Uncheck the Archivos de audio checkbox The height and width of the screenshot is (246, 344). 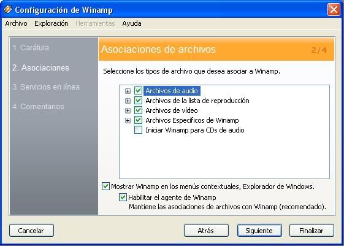click(x=138, y=90)
